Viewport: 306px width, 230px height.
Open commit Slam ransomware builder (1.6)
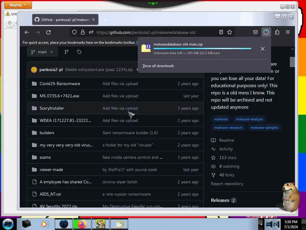[130, 133]
